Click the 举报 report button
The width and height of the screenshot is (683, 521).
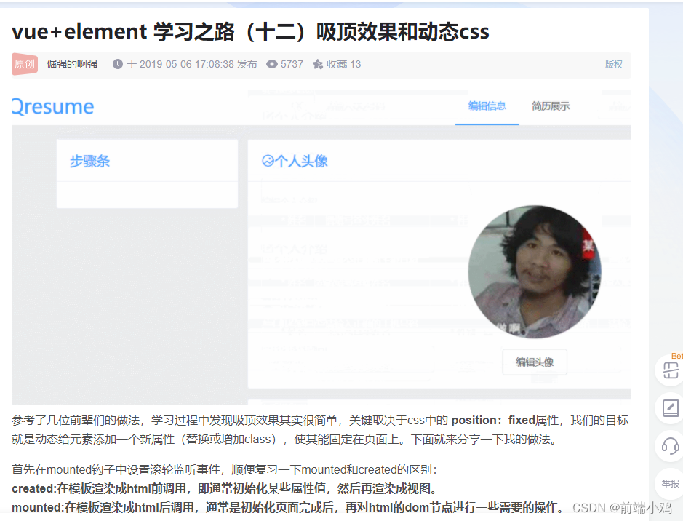click(x=671, y=484)
